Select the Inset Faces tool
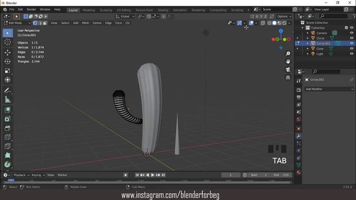This screenshot has width=356, height=200. point(7,119)
